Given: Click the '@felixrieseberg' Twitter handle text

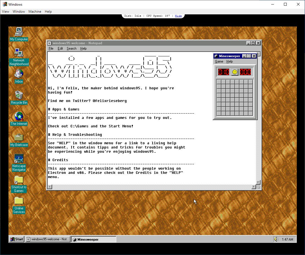Looking at the screenshot, I should coord(110,101).
